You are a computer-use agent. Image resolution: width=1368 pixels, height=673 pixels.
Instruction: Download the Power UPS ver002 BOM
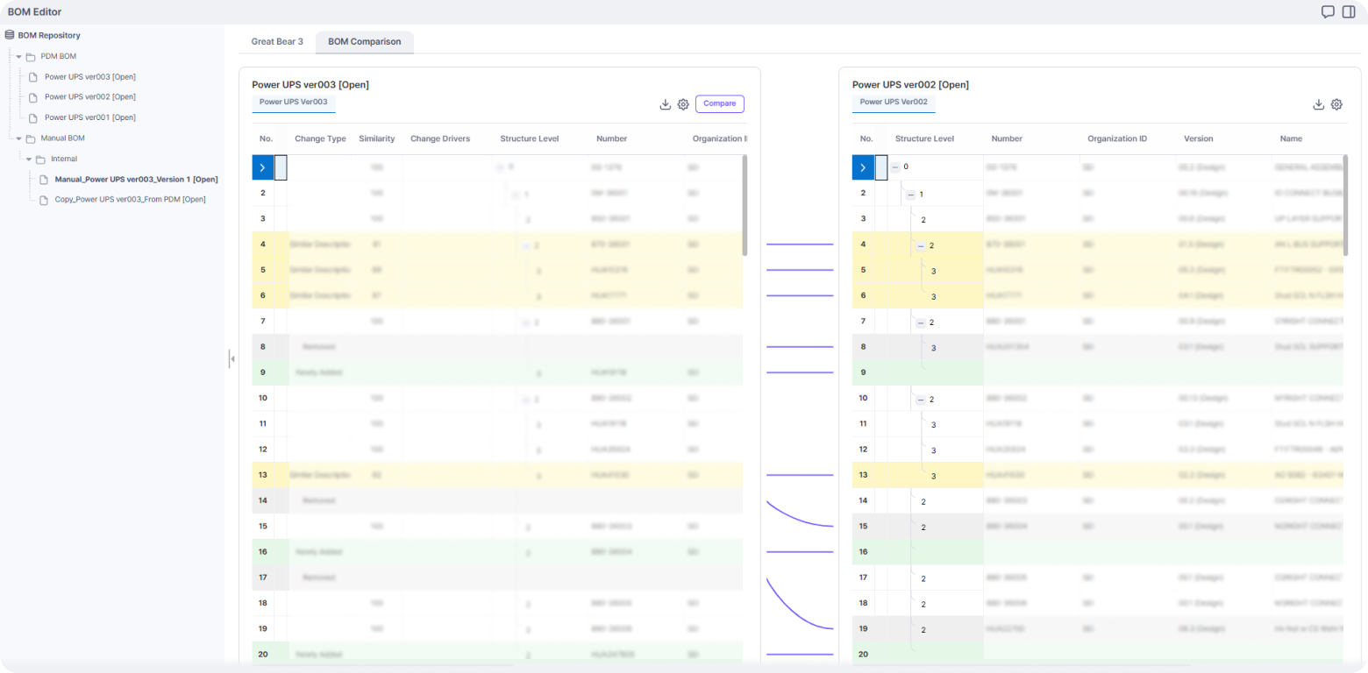tap(1318, 104)
